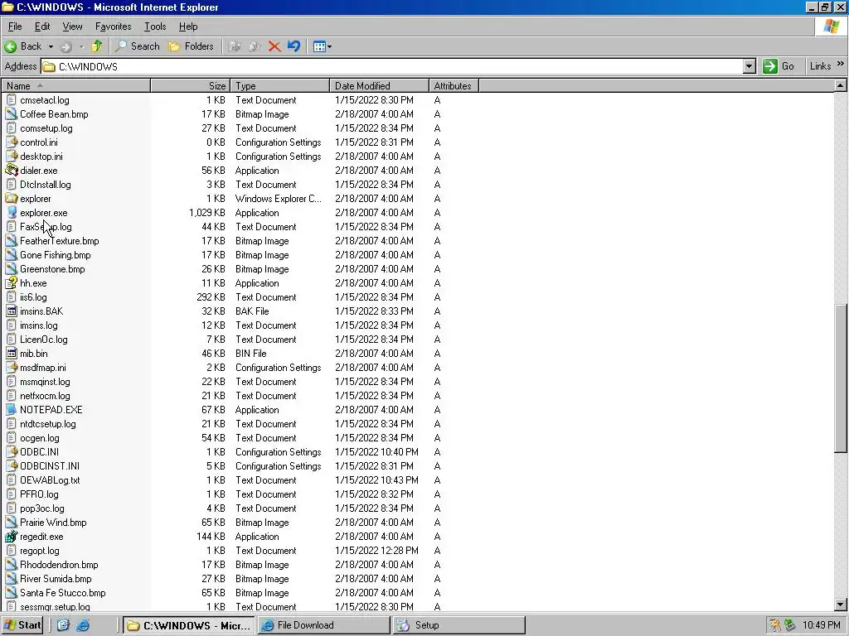Select the file named OEWABLog.txt
Image resolution: width=849 pixels, height=636 pixels.
[50, 479]
